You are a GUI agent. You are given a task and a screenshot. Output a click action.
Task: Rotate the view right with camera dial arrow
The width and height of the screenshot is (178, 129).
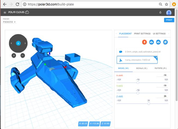click(x=25, y=43)
